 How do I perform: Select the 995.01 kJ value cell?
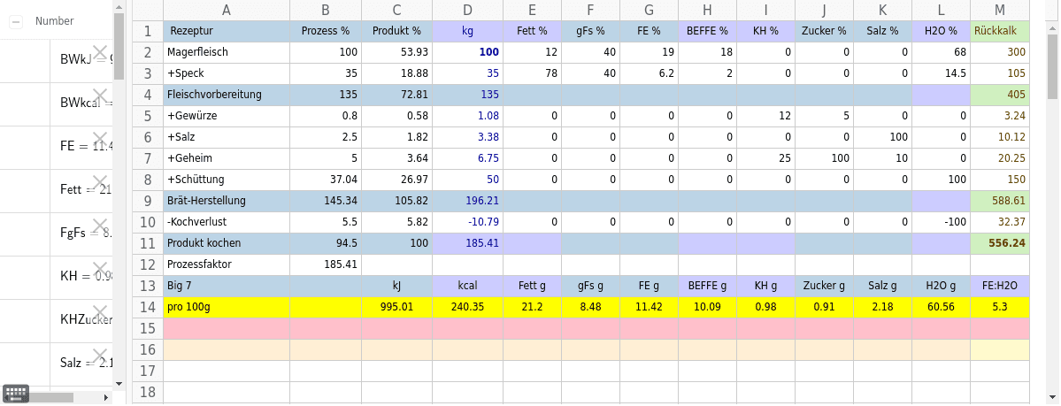tap(396, 307)
